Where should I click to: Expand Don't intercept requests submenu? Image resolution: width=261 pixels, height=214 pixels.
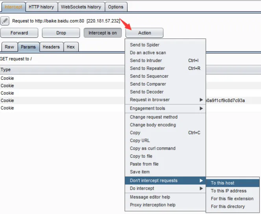click(165, 181)
